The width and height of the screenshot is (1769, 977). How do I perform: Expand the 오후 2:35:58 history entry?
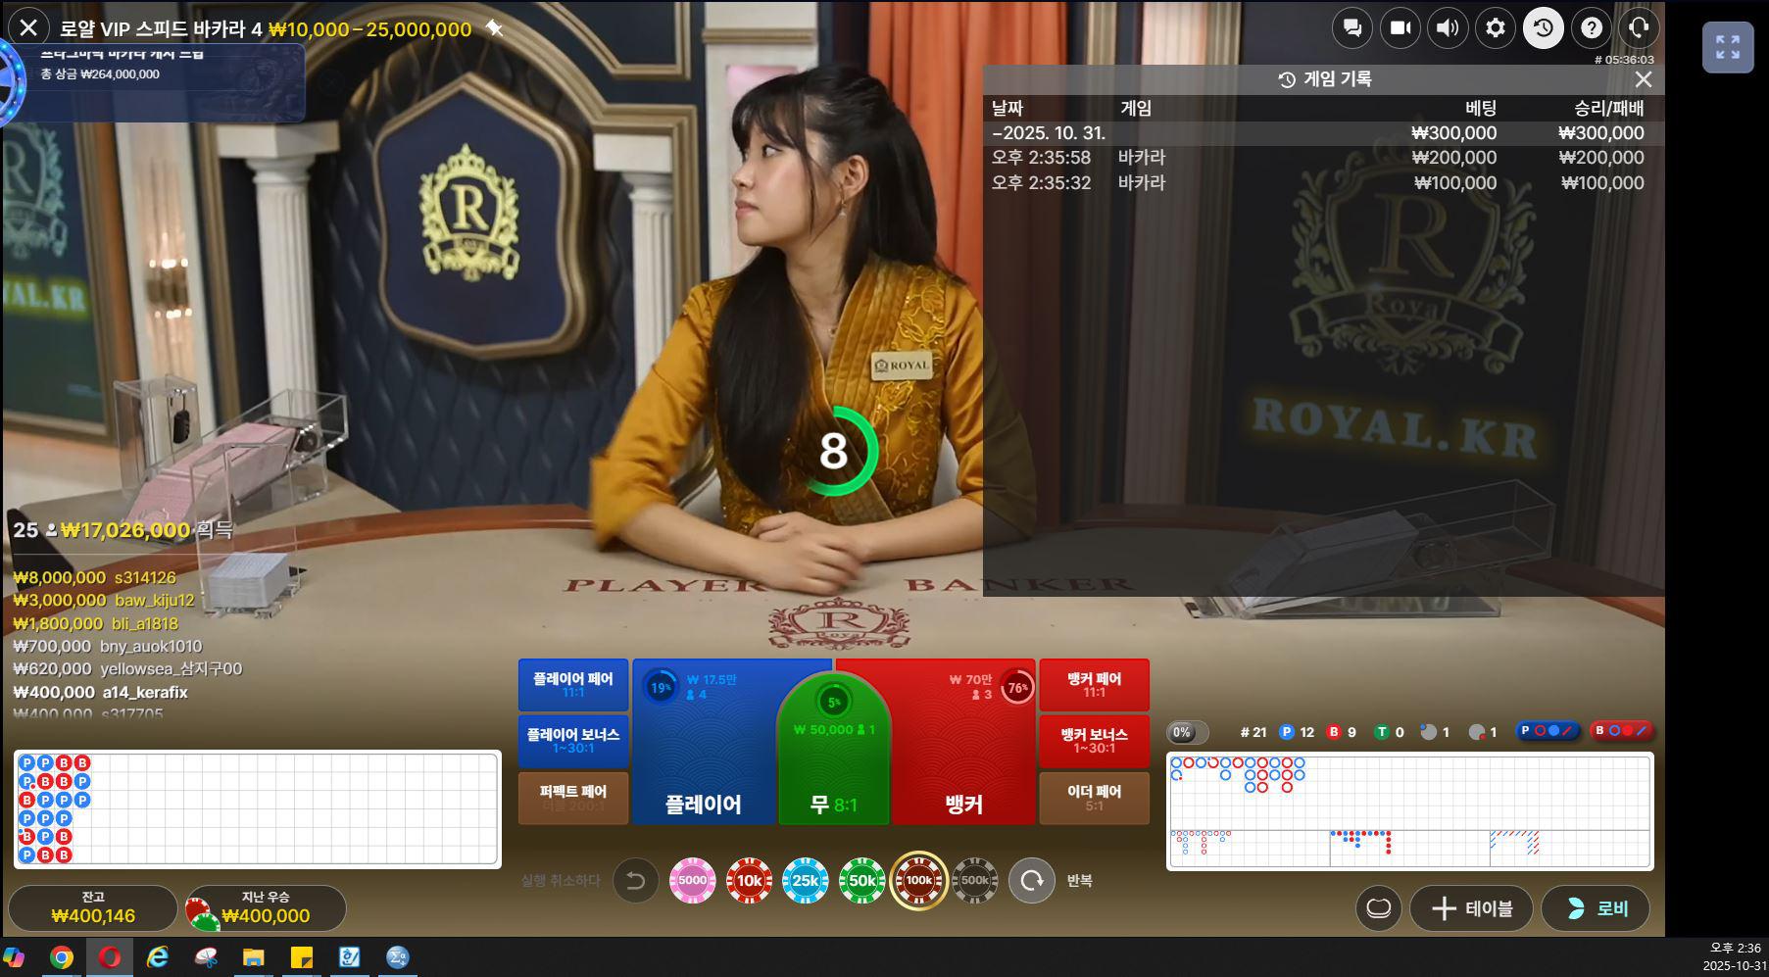(1317, 158)
